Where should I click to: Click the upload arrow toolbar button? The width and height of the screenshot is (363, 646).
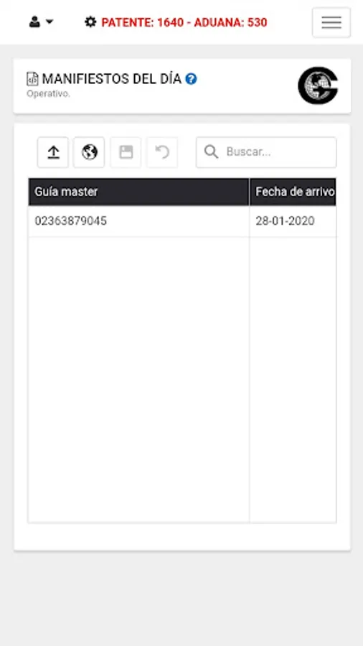(x=53, y=152)
